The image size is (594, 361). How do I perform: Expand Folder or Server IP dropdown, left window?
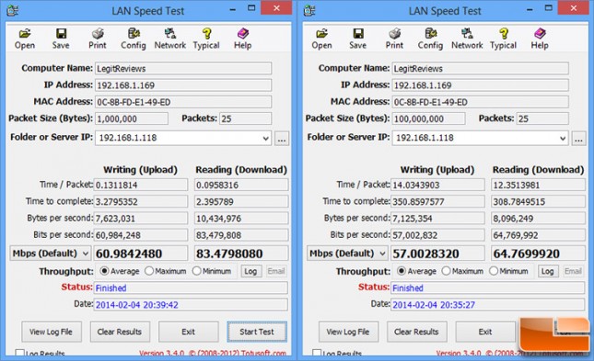[x=266, y=139]
